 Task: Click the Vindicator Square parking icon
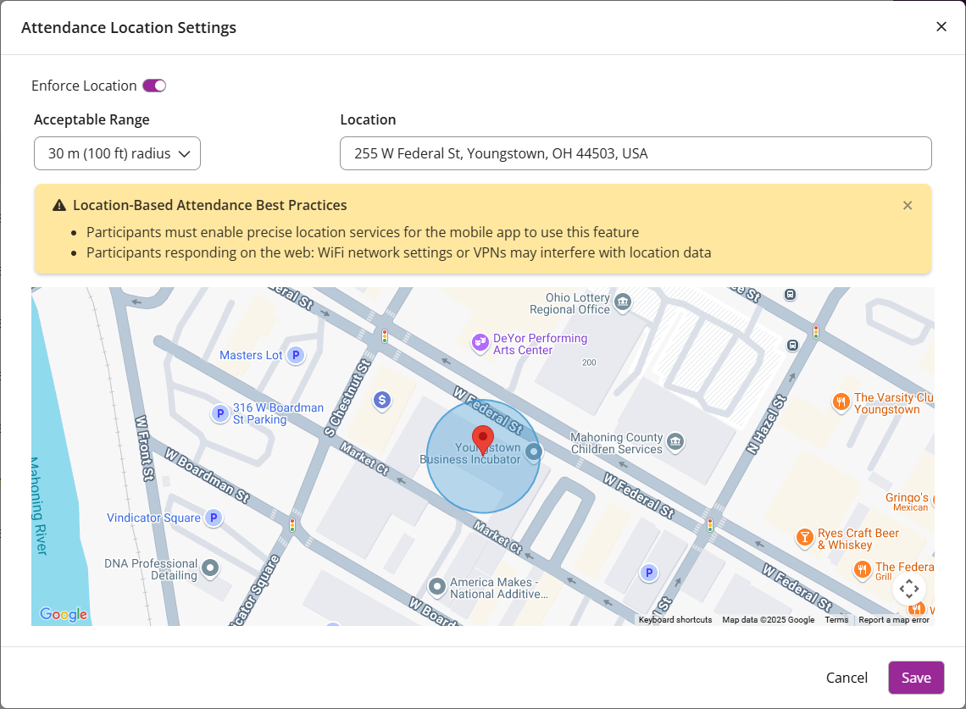click(214, 518)
